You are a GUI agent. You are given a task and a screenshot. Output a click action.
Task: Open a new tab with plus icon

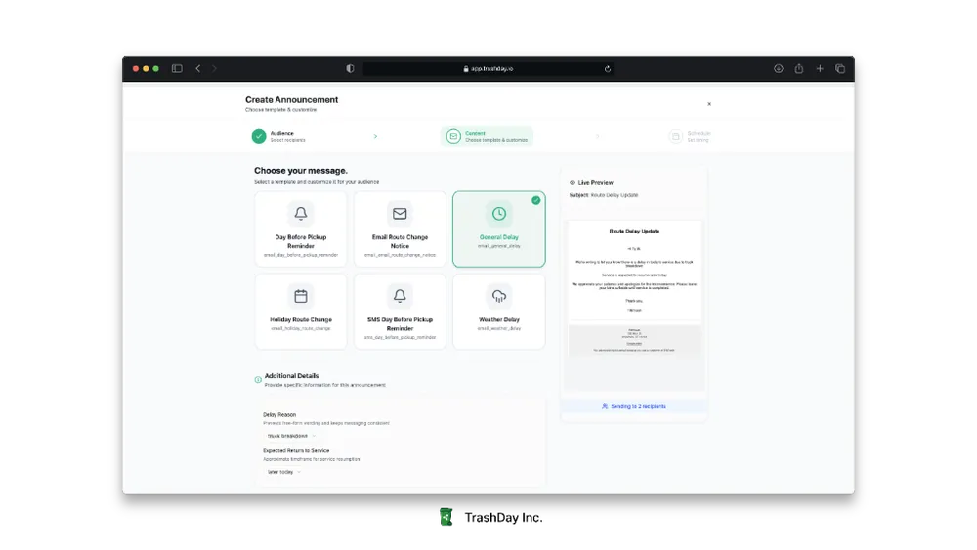point(820,68)
